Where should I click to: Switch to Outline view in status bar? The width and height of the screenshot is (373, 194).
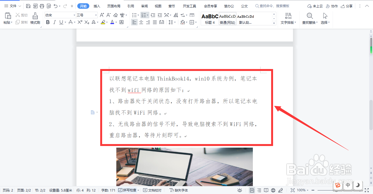259,190
